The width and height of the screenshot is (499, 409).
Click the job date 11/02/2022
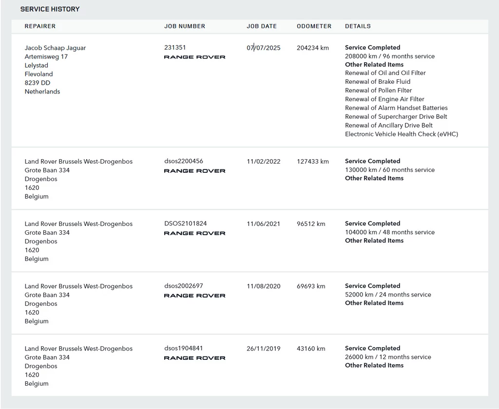[x=264, y=162]
